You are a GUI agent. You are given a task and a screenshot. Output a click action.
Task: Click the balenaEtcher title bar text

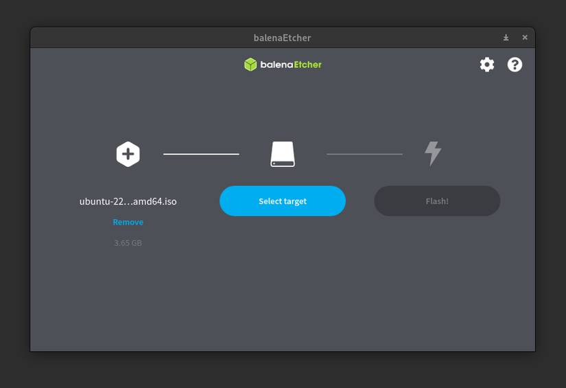[282, 38]
